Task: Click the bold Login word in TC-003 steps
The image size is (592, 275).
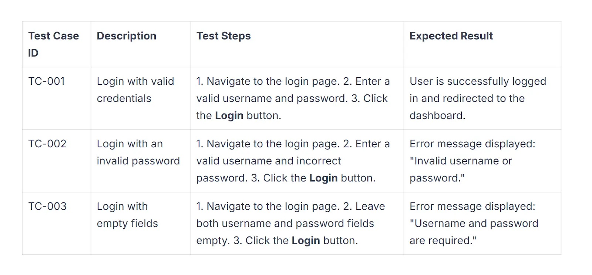Action: (x=306, y=241)
